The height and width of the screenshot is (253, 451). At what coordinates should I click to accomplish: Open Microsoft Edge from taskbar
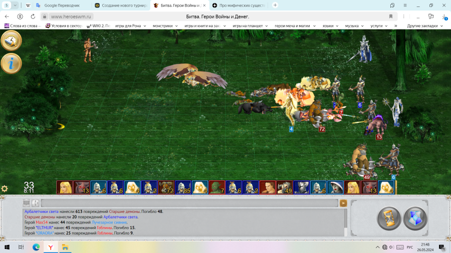click(x=36, y=247)
